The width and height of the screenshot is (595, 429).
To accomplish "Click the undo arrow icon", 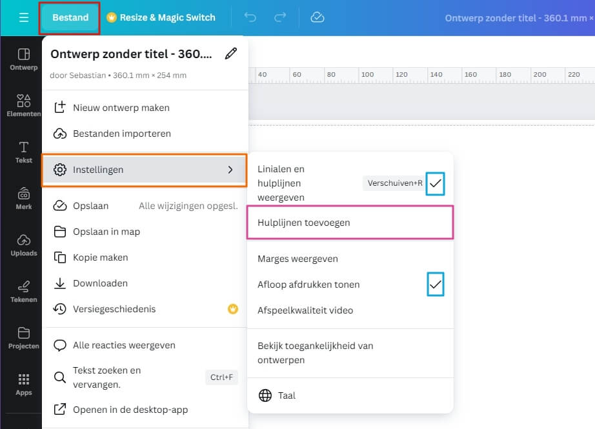I will (250, 17).
